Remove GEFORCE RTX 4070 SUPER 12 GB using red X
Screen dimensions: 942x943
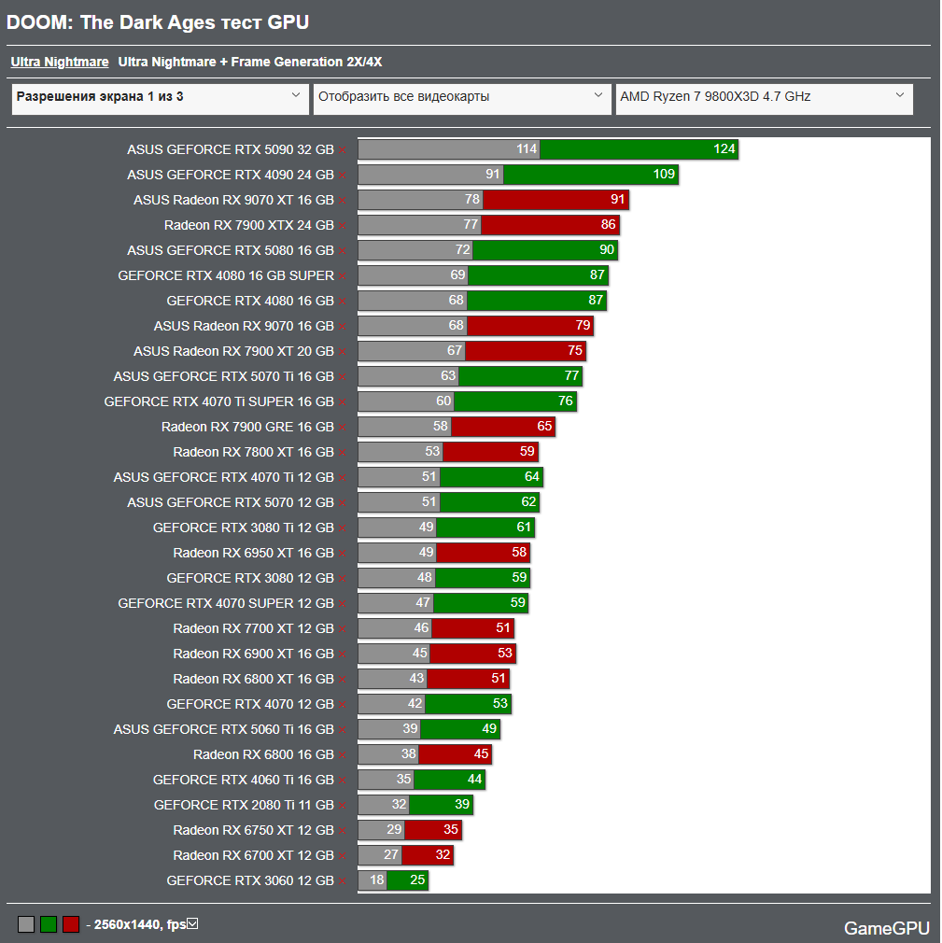343,605
